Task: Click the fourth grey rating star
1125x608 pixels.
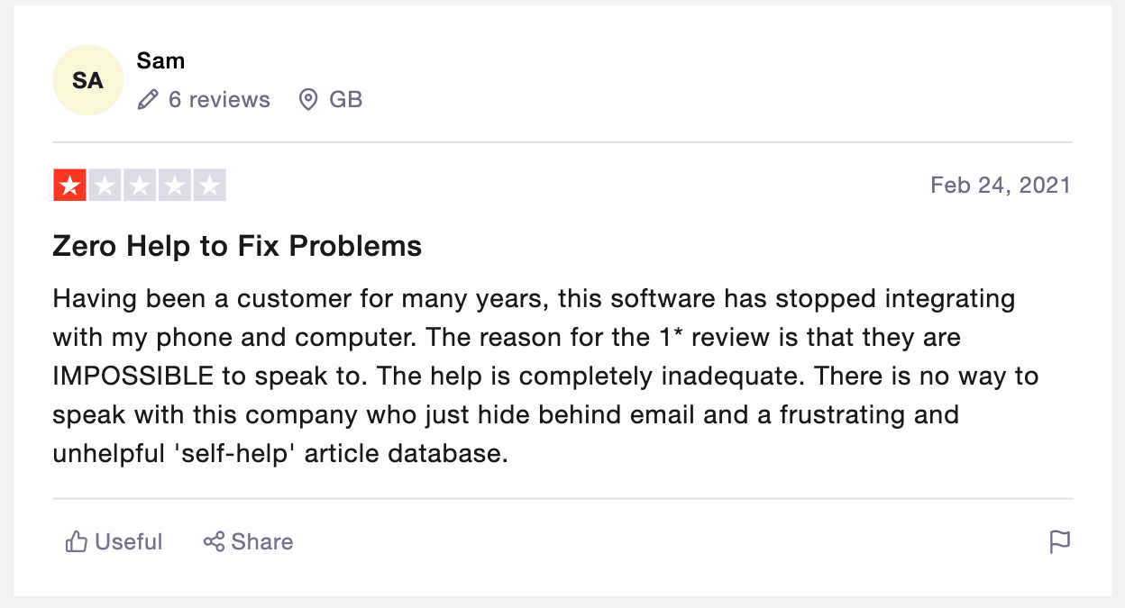Action: click(x=175, y=186)
